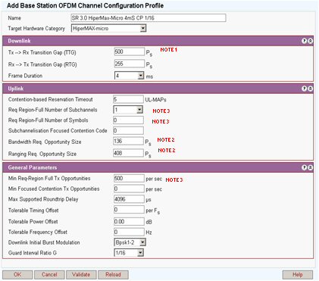Click the page title Add Base Station
This screenshot has height=281, width=319.
85,5
